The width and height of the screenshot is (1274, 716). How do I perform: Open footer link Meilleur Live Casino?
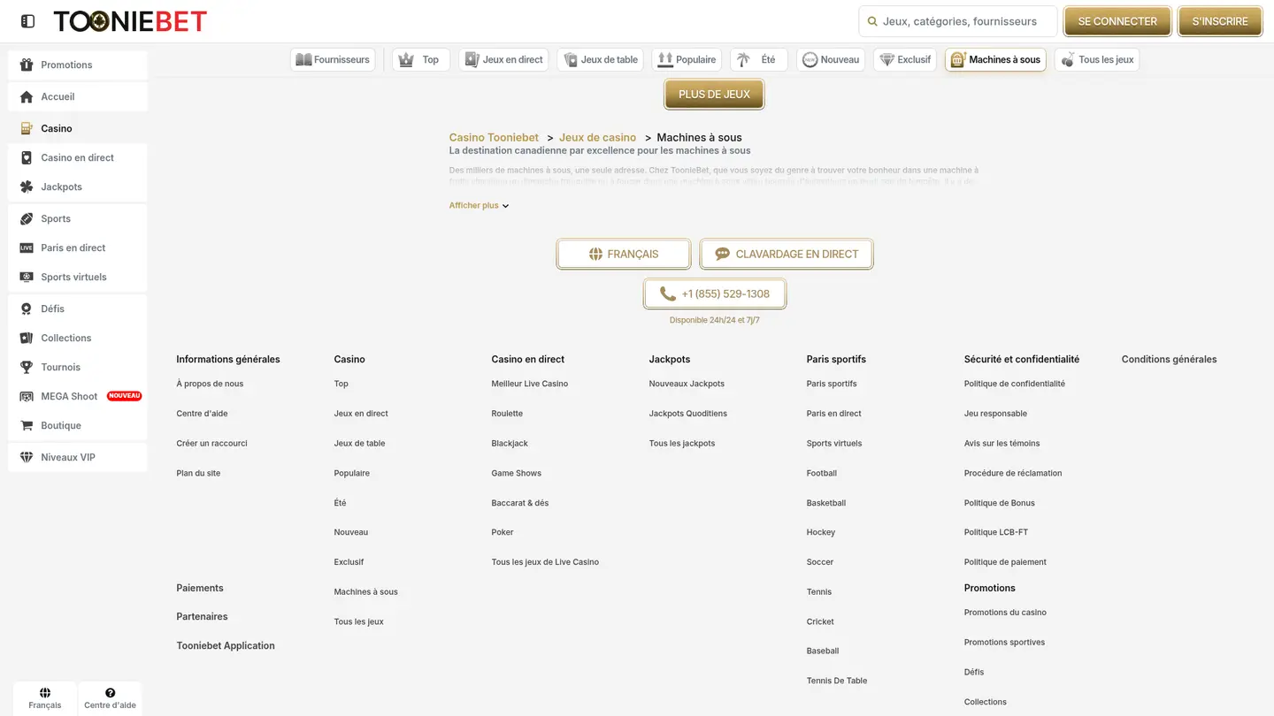(530, 384)
